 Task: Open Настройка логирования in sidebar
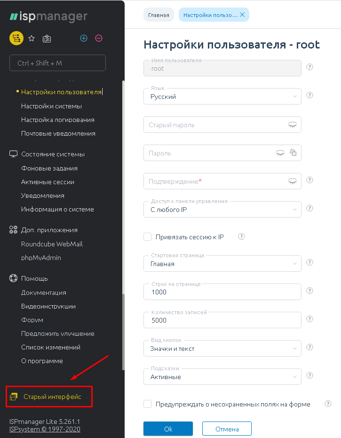(58, 120)
